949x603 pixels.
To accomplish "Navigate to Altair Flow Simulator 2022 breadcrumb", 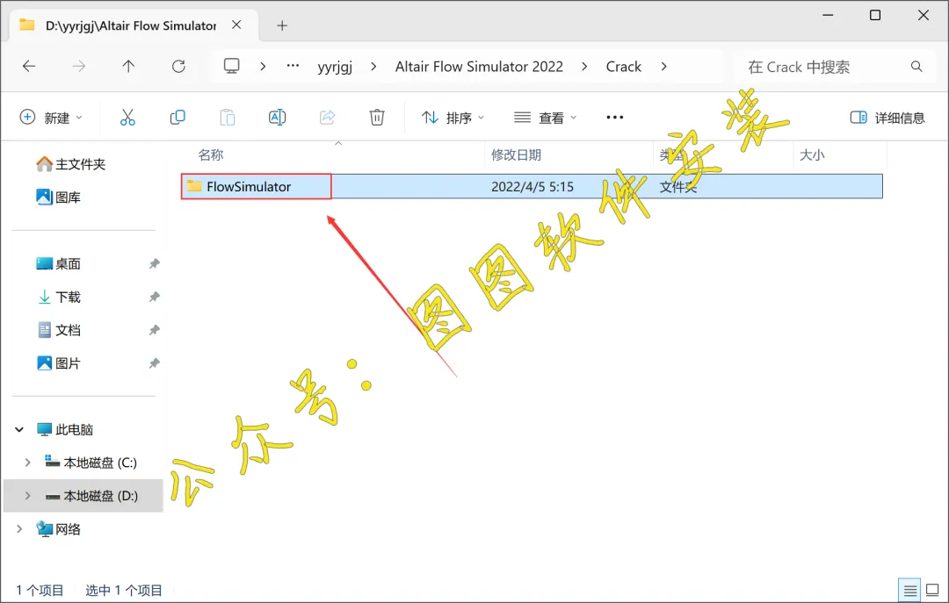I will coord(479,67).
